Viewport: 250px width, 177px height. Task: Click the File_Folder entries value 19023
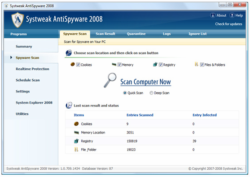131,150
